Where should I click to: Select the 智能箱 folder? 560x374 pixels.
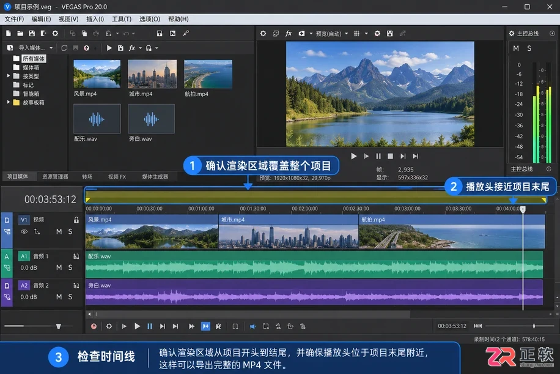pos(31,94)
